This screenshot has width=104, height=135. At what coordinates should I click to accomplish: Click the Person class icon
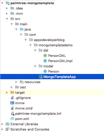(x=45, y=71)
